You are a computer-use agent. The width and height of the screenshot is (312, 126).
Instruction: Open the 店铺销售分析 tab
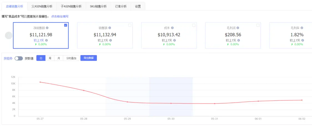(x=14, y=6)
